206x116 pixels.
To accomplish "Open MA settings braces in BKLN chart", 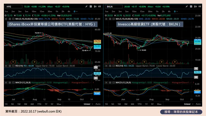I will [x=114, y=19].
